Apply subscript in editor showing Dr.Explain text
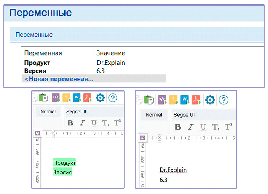268x194 pixels. tap(216, 127)
